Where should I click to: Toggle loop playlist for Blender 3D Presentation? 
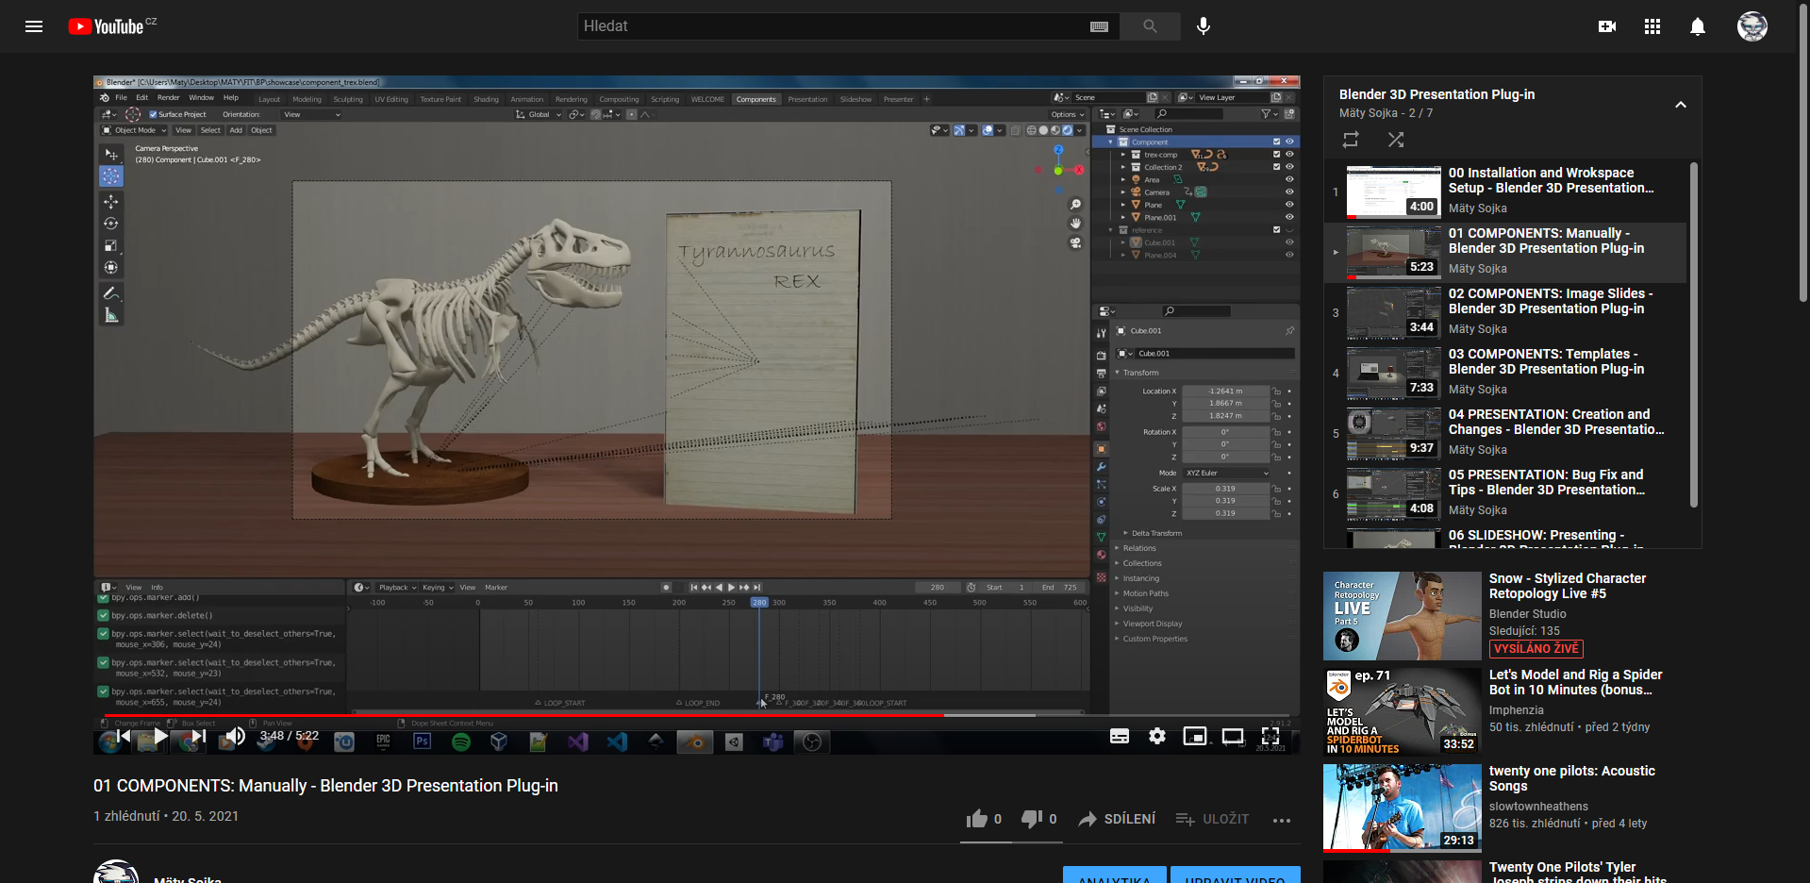(1351, 140)
